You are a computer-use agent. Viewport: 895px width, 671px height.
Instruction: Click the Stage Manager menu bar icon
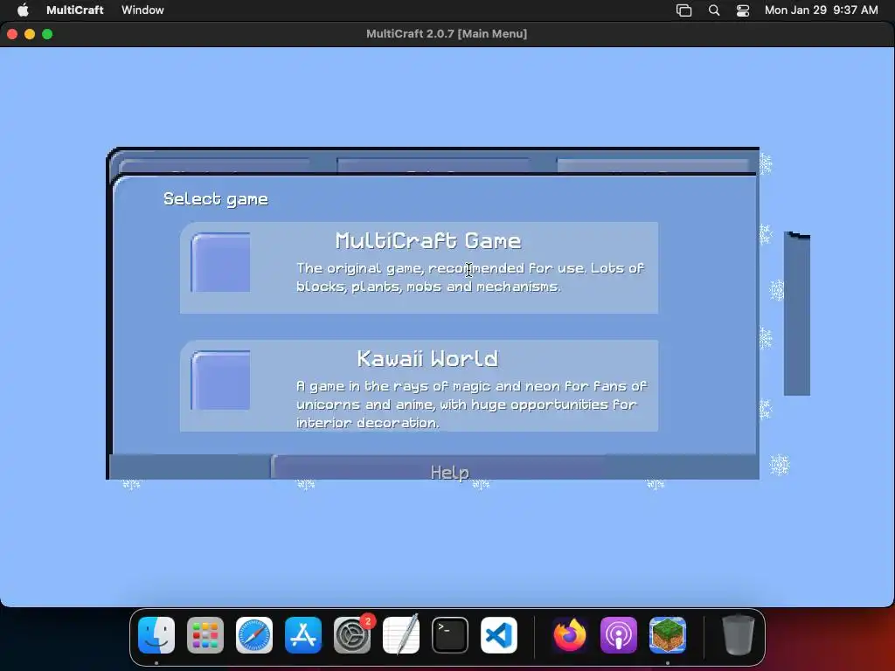(x=683, y=10)
